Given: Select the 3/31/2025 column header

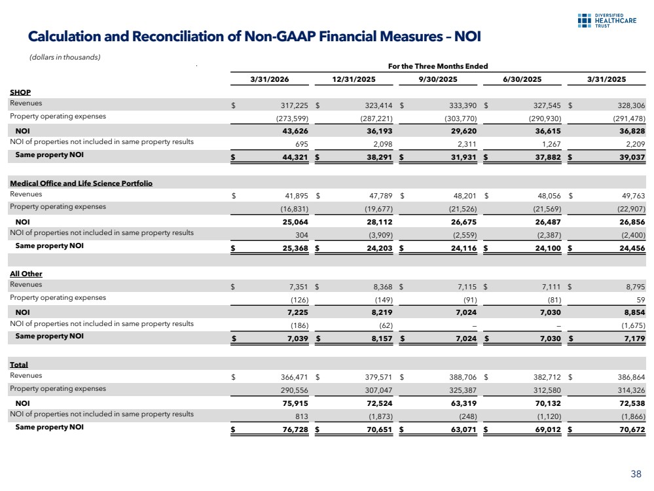Looking at the screenshot, I should pos(606,79).
